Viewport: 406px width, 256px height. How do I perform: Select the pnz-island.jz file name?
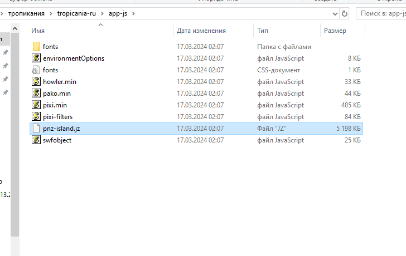click(61, 129)
